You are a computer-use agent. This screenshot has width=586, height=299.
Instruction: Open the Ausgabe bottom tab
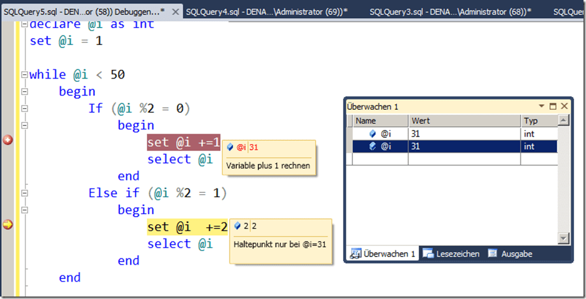pyautogui.click(x=510, y=254)
